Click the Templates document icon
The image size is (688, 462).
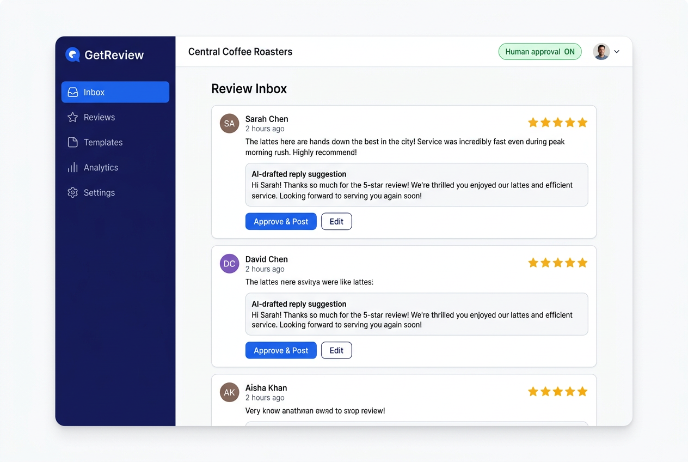[x=72, y=142]
